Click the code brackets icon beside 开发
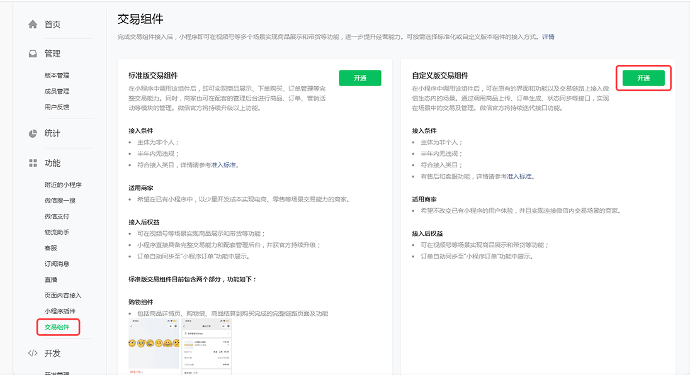 [x=33, y=353]
